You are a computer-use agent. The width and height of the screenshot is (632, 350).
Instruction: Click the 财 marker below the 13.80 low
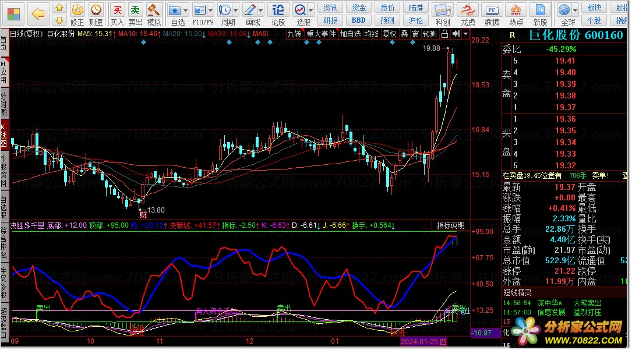tap(143, 215)
